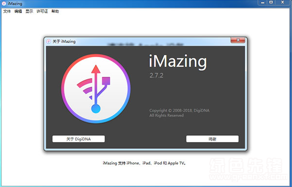Close the 关于 iMazing dialog
Image resolution: width=292 pixels, height=187 pixels.
point(238,40)
